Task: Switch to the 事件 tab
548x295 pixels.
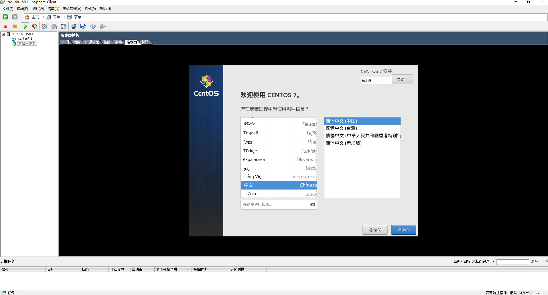Action: tap(119, 42)
